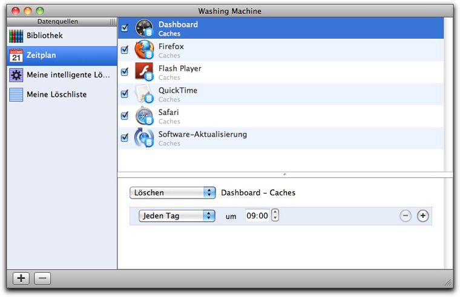
Task: Click the split-view divider handle arrow
Action: pos(284,174)
